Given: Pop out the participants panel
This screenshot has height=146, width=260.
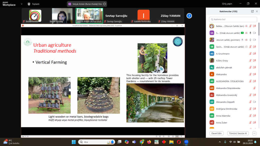Looking at the screenshot, I should (252, 11).
